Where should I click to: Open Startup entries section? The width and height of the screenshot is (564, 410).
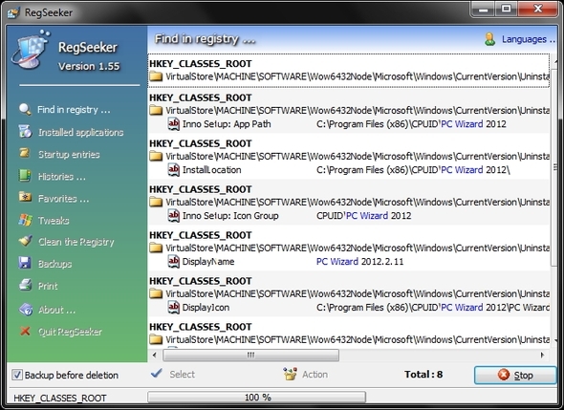[x=69, y=154]
